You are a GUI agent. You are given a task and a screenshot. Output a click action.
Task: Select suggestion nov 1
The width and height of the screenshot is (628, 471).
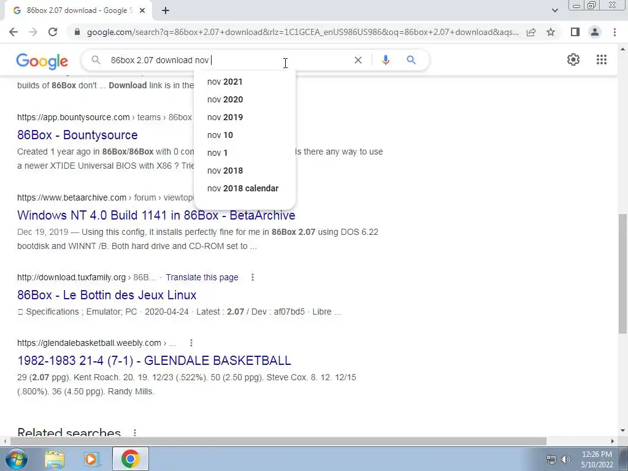pyautogui.click(x=244, y=153)
